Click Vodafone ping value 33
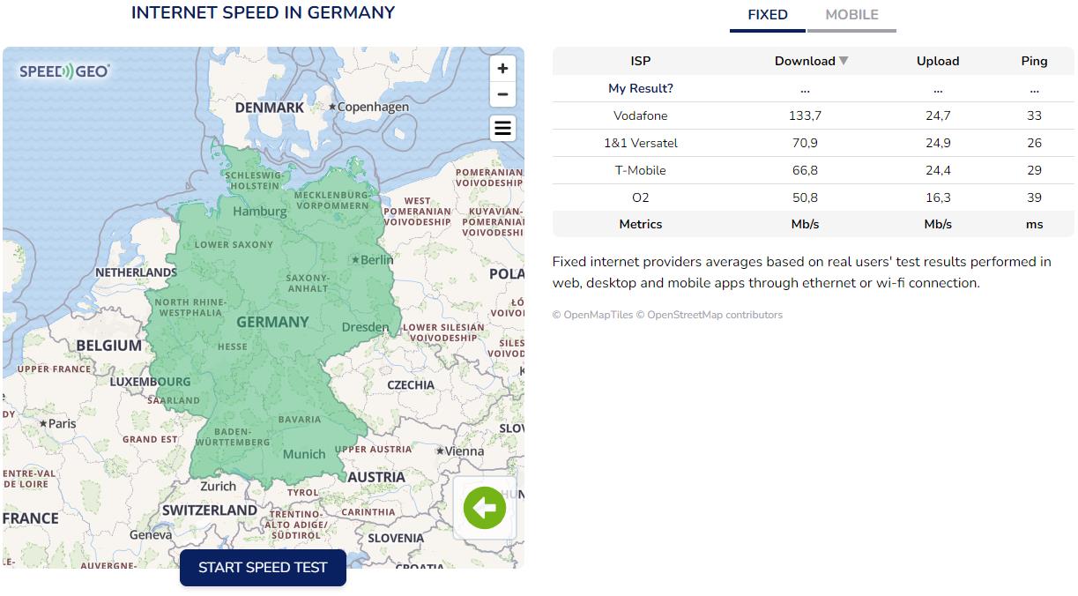Screen dimensions: 1078x596 point(1034,115)
